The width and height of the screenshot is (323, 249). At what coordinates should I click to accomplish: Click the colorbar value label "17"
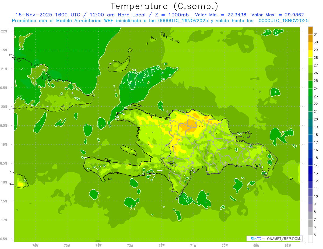point(316,142)
